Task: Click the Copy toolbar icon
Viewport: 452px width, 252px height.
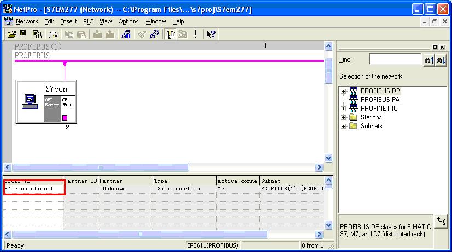Action: pos(69,34)
